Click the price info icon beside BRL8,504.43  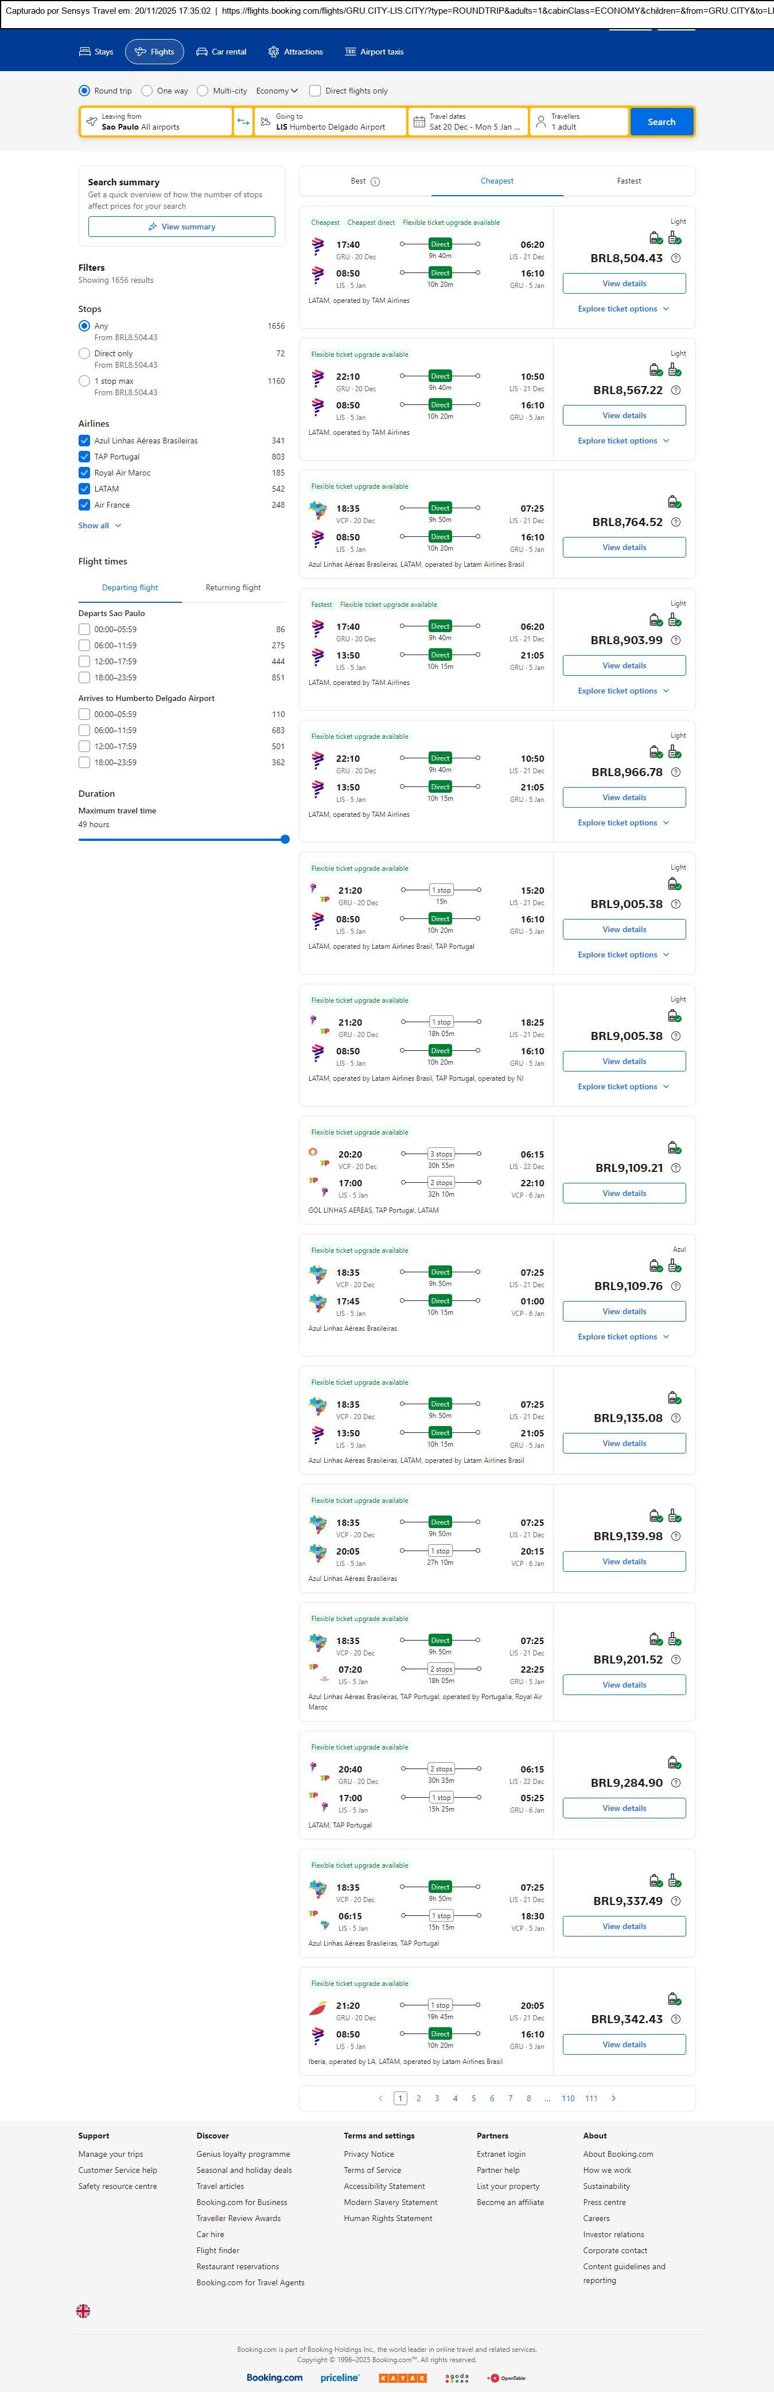[x=675, y=259]
